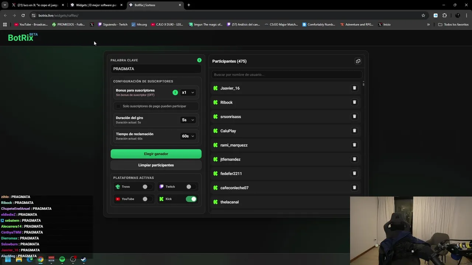Switch to the lucs en X tab
Image resolution: width=472 pixels, height=265 pixels.
pos(38,5)
